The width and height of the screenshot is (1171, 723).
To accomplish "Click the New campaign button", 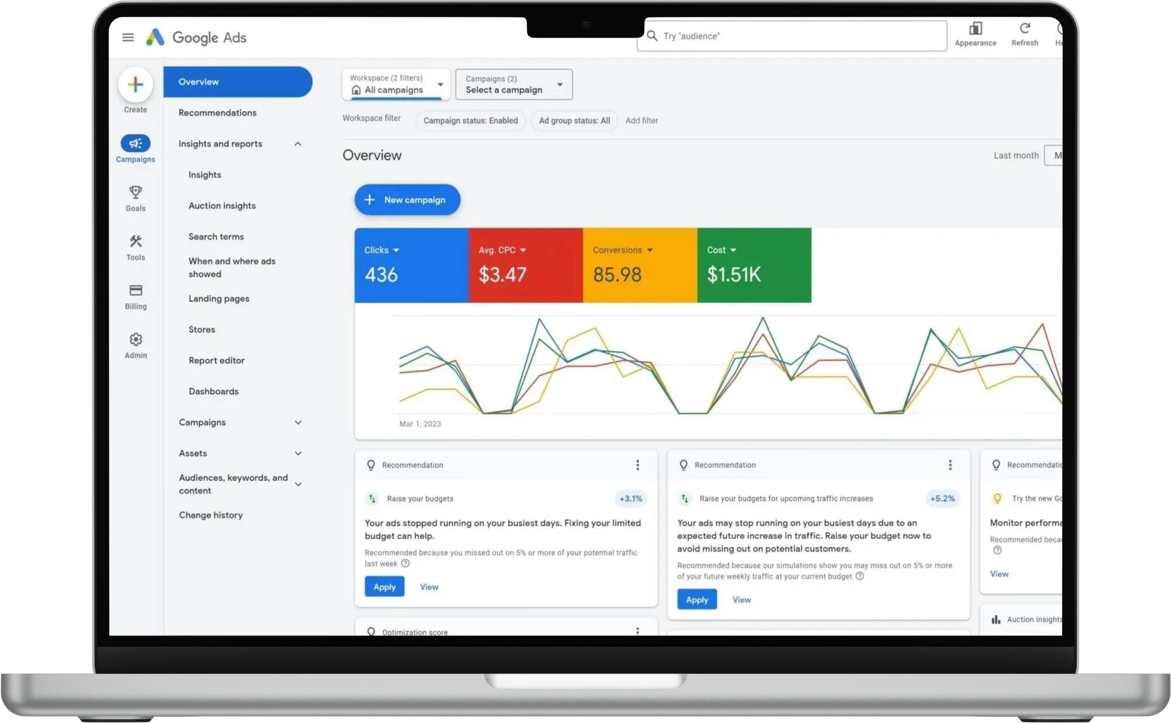I will (407, 200).
